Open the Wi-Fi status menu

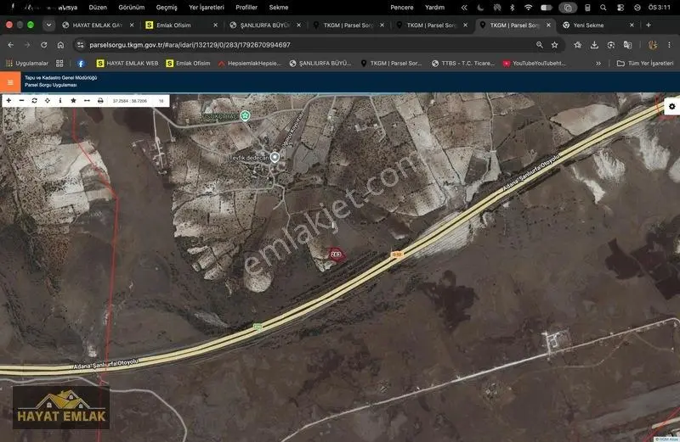click(528, 8)
